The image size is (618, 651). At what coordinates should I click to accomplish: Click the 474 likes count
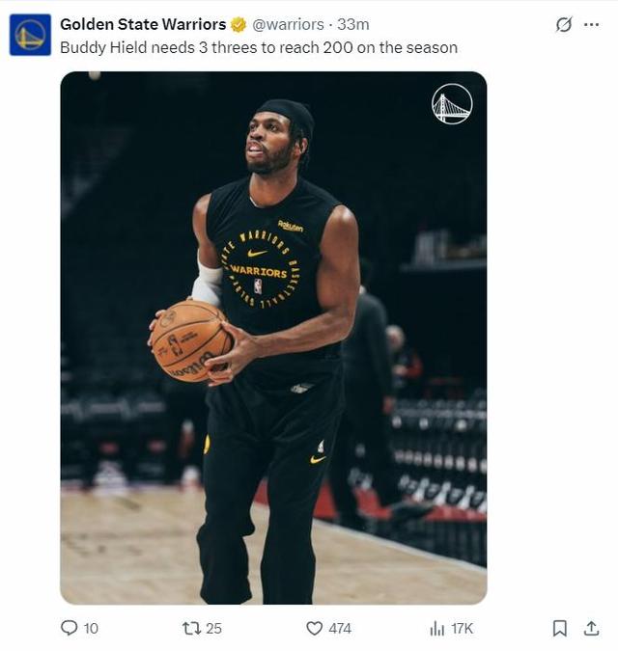point(340,628)
